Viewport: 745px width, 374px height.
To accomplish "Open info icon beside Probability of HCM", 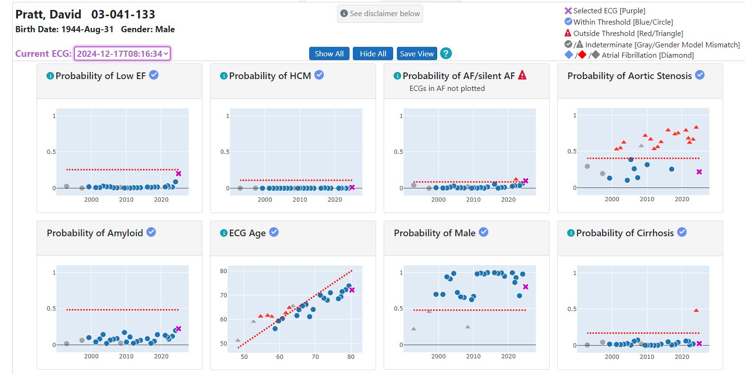I will click(224, 76).
